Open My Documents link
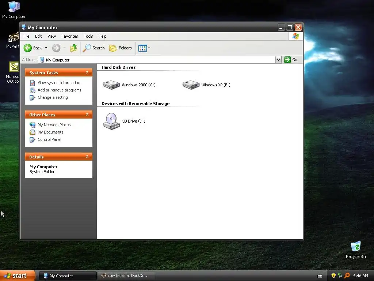This screenshot has width=374, height=281. click(50, 132)
